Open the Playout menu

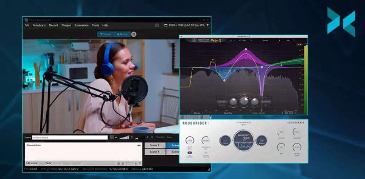66,25
